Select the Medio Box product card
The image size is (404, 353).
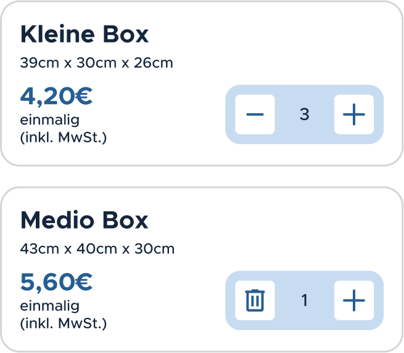coord(202,269)
